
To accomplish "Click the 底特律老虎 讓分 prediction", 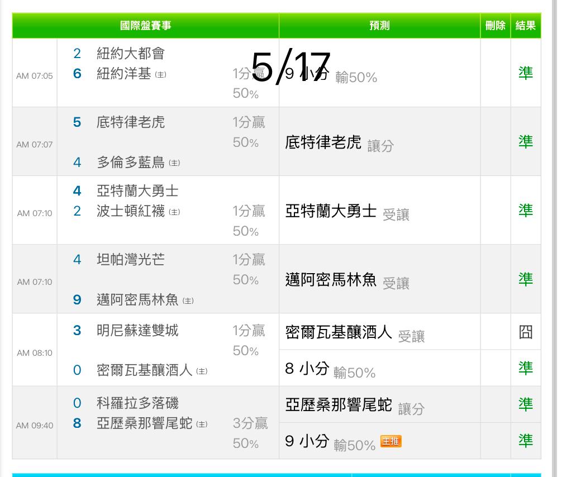I will (339, 143).
